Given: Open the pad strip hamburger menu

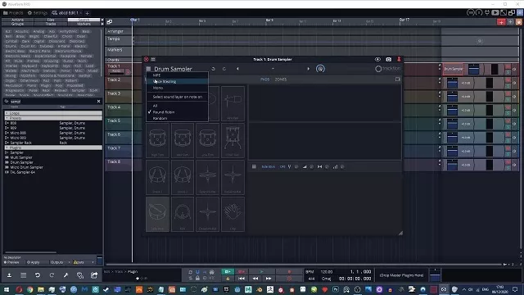Looking at the screenshot, I should click(x=254, y=166).
